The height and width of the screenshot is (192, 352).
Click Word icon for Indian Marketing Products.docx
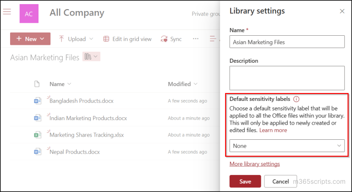(38, 118)
